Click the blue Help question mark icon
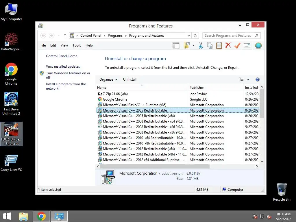 pos(257,79)
